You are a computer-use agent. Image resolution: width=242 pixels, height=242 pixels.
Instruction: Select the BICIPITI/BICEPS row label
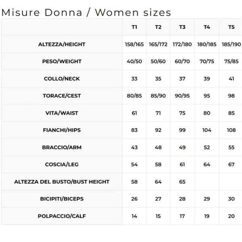click(62, 199)
